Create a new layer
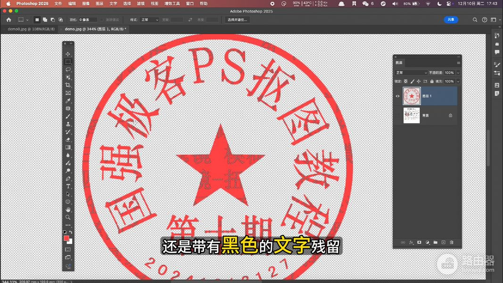Image resolution: width=503 pixels, height=283 pixels. point(443,242)
